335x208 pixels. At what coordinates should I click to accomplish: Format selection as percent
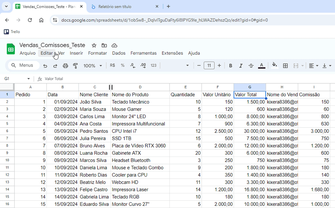[122, 66]
